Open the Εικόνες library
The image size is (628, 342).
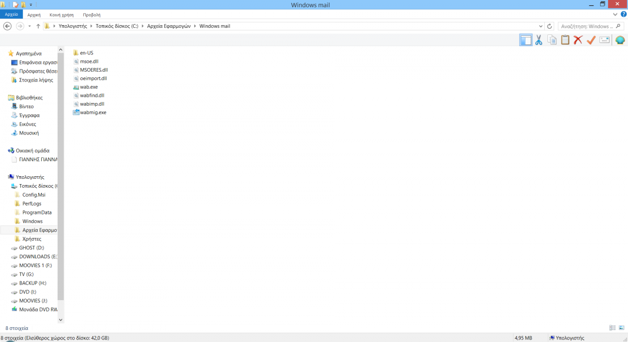[24, 124]
